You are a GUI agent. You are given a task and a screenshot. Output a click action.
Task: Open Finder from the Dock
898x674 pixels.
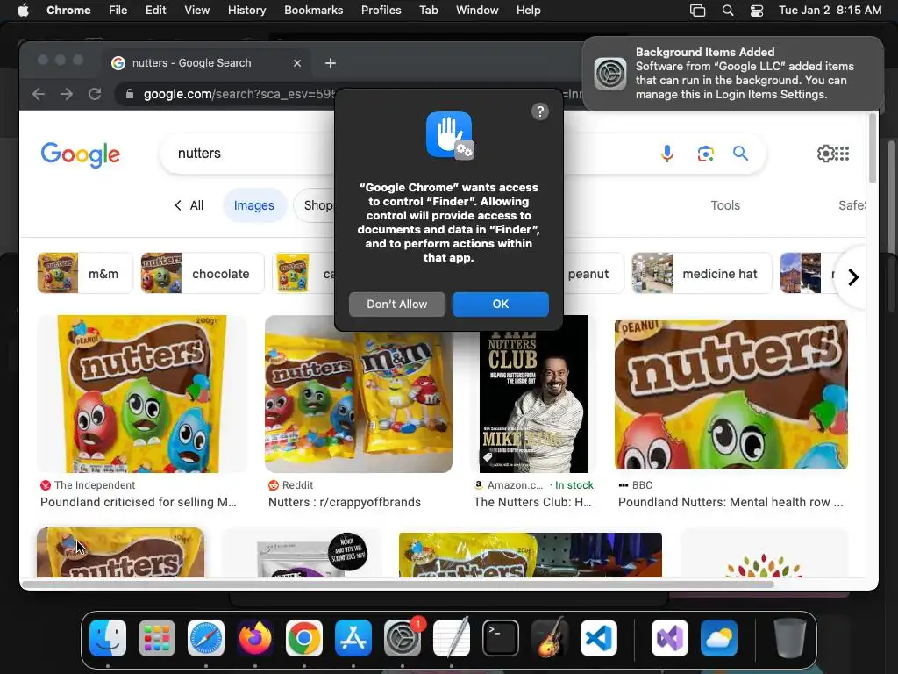[108, 638]
